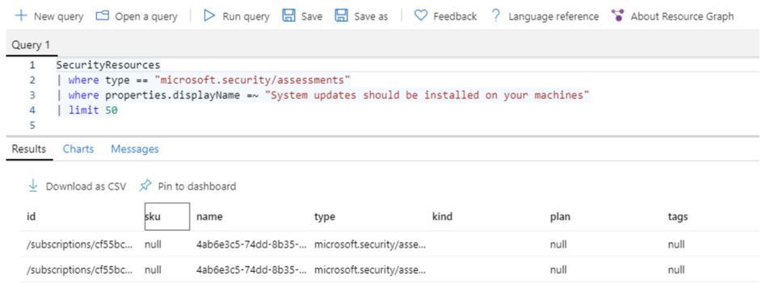Click the tags column header

click(678, 216)
